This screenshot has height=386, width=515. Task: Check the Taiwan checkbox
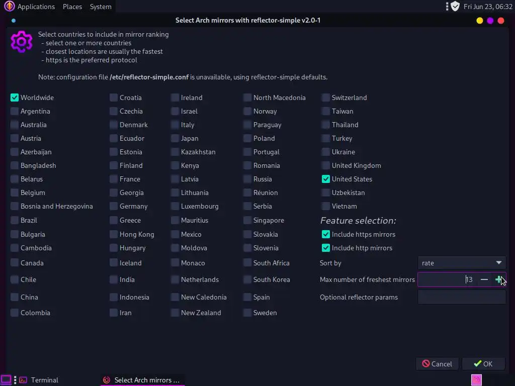coord(325,111)
